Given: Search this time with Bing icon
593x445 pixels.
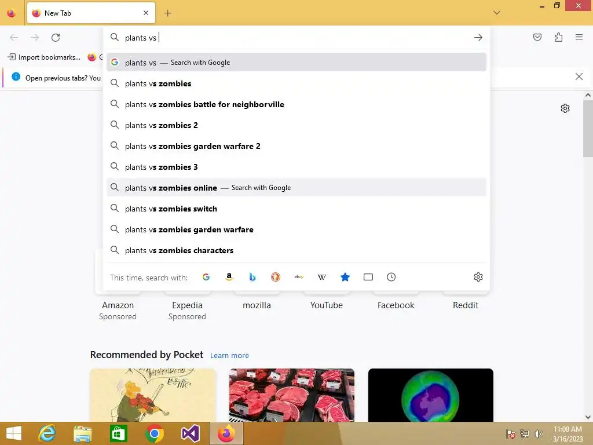Looking at the screenshot, I should (252, 277).
